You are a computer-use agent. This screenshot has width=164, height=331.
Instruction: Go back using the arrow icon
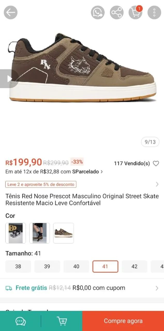pyautogui.click(x=11, y=12)
